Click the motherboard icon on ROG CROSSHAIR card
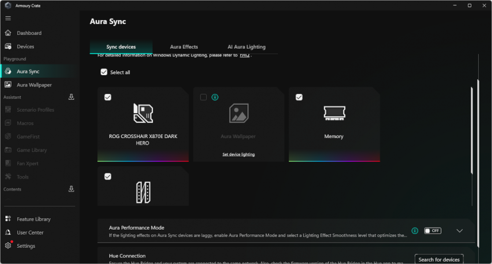The height and width of the screenshot is (264, 492). [x=143, y=113]
